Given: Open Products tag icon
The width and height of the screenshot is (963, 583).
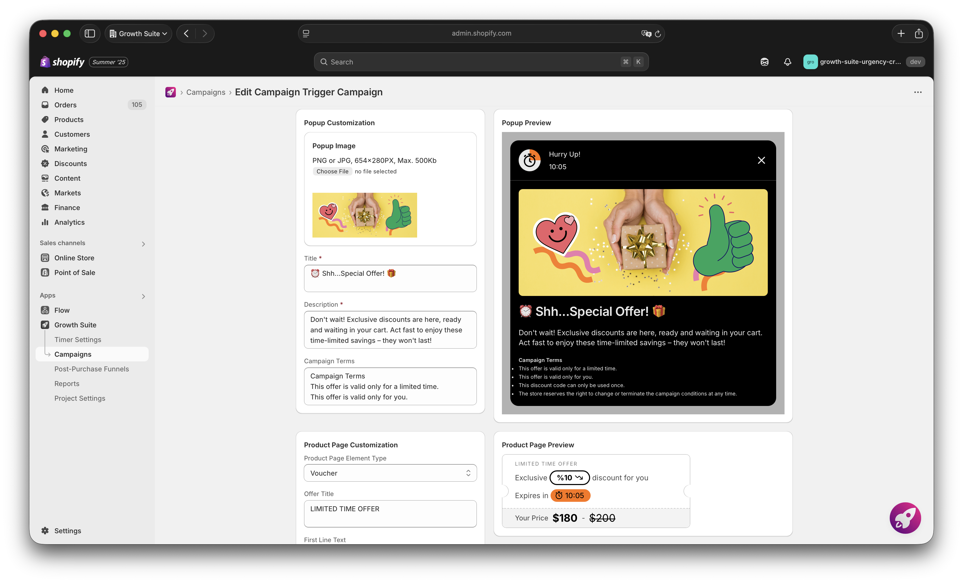Looking at the screenshot, I should (45, 119).
